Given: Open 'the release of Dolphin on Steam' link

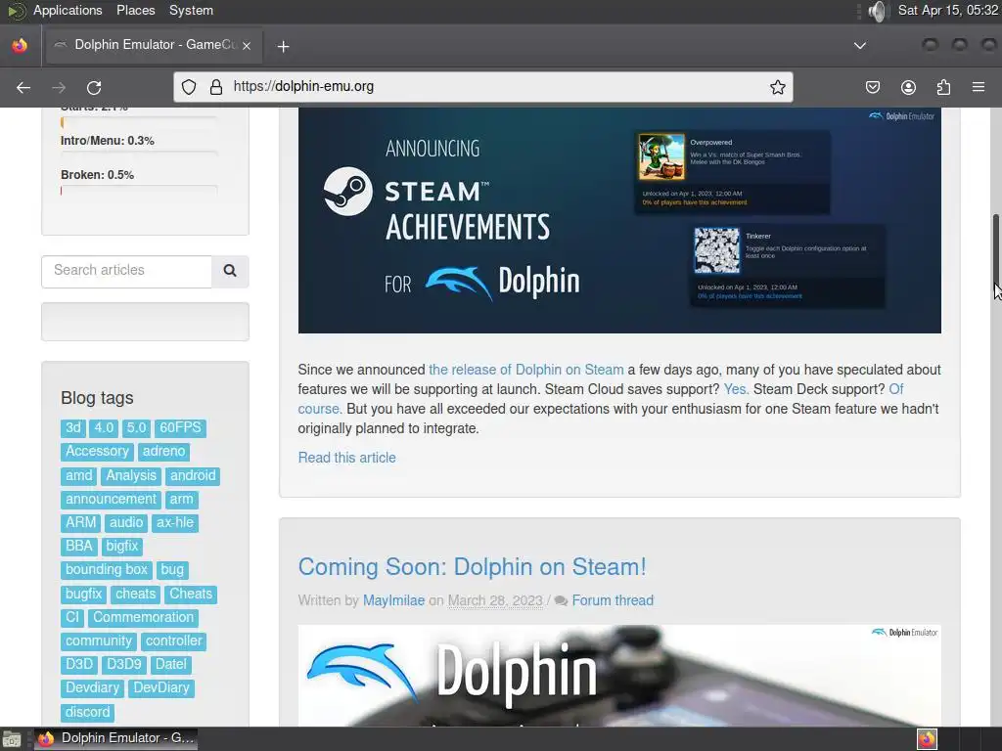Looking at the screenshot, I should (x=525, y=370).
